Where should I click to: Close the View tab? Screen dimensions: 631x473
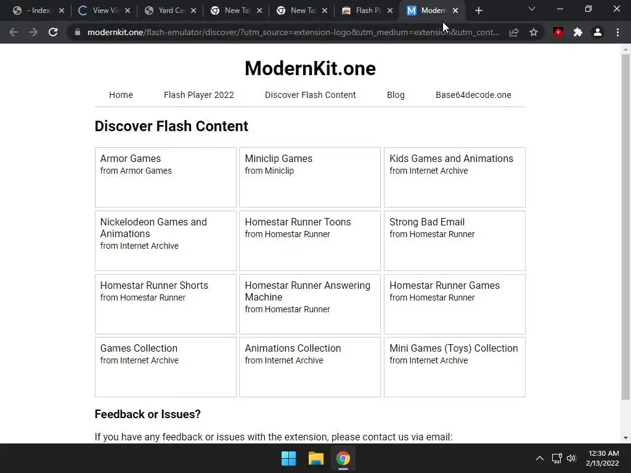[x=128, y=11]
